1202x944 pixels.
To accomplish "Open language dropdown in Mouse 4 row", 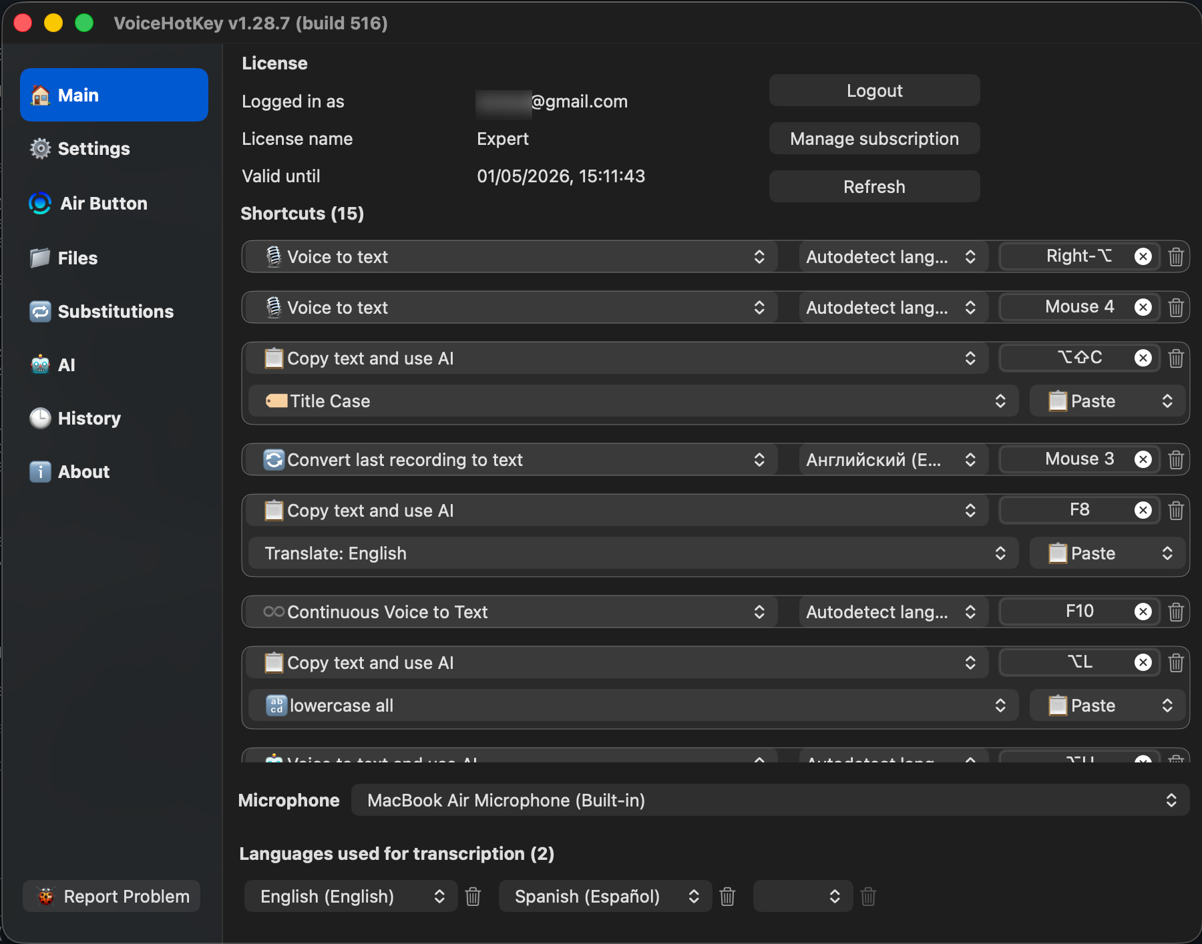I will (x=893, y=308).
